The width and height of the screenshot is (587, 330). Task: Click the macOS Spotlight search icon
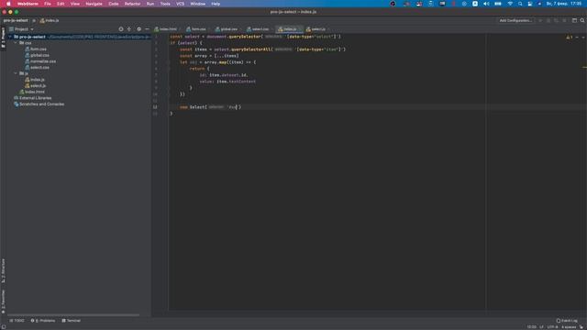(x=520, y=4)
